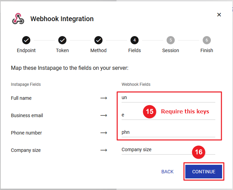233x190 pixels.
Task: Select the step 6 Finish circle
Action: tap(206, 40)
